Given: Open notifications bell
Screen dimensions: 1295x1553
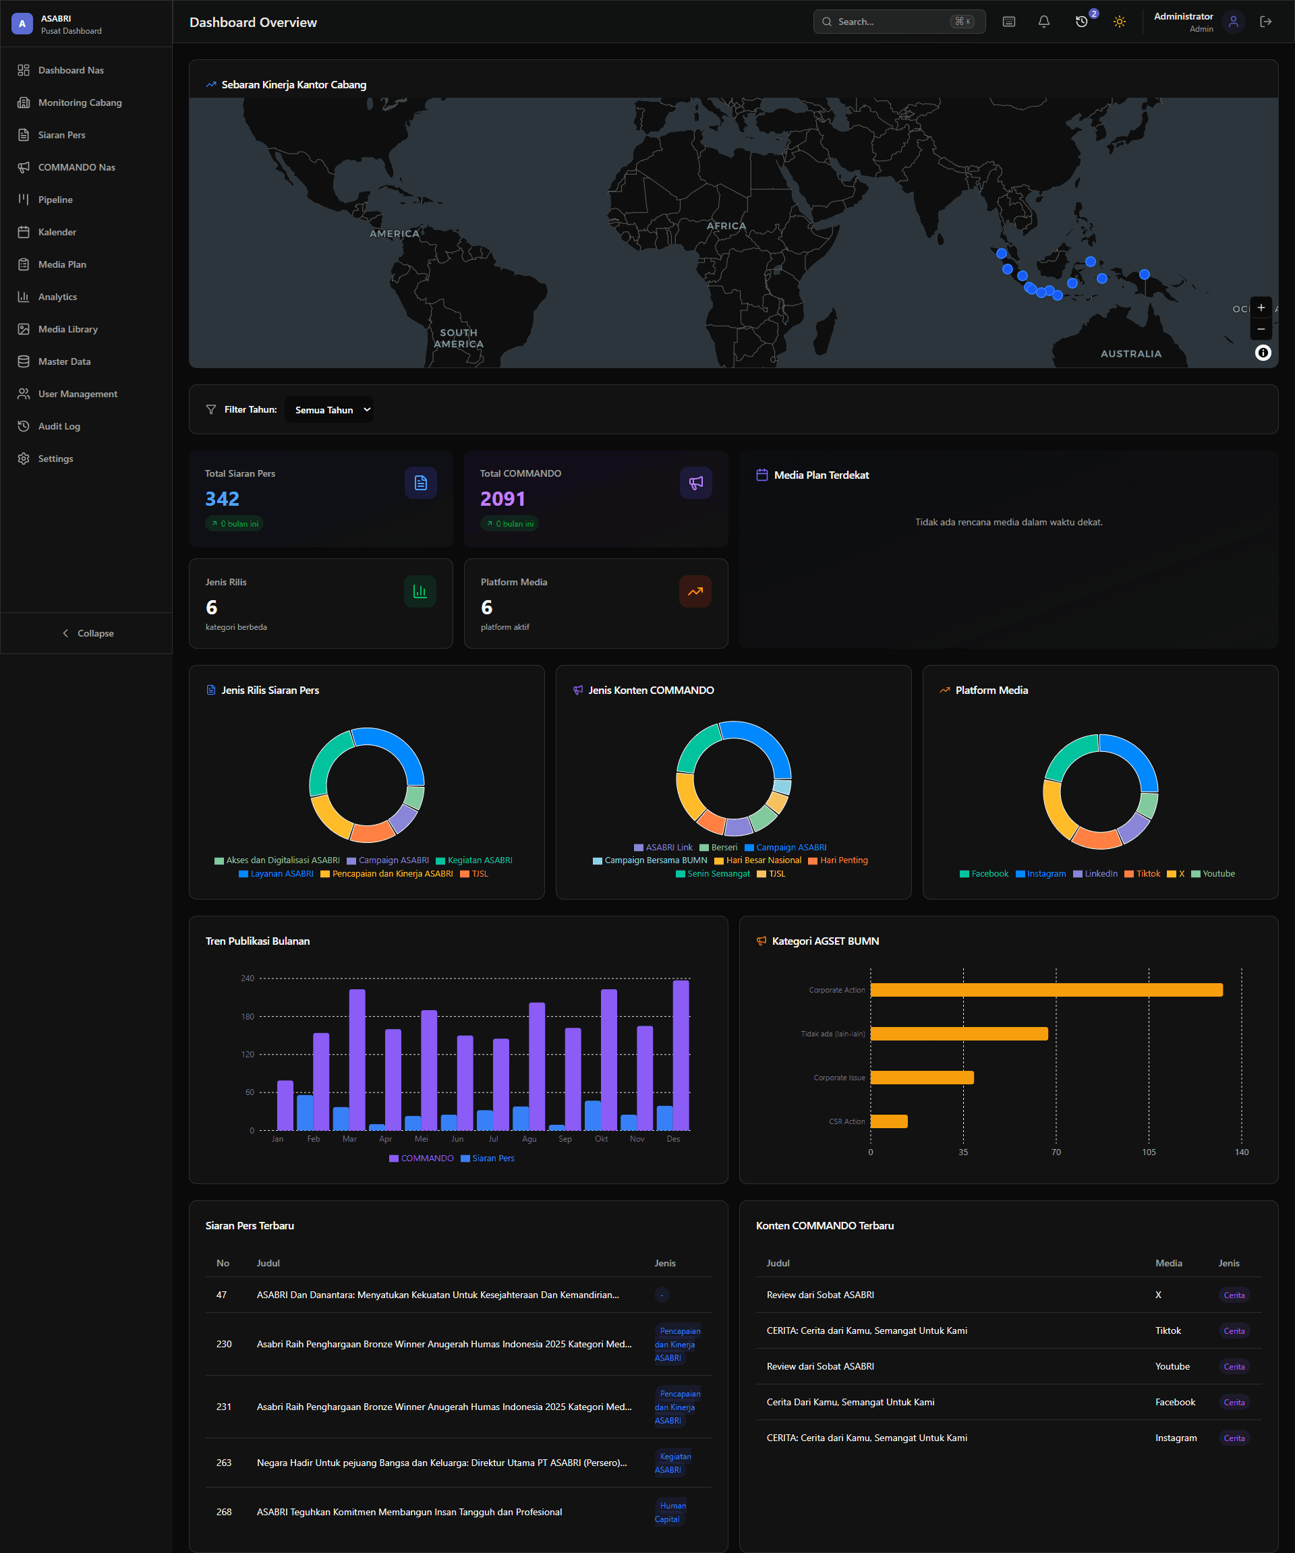Looking at the screenshot, I should click(1043, 22).
